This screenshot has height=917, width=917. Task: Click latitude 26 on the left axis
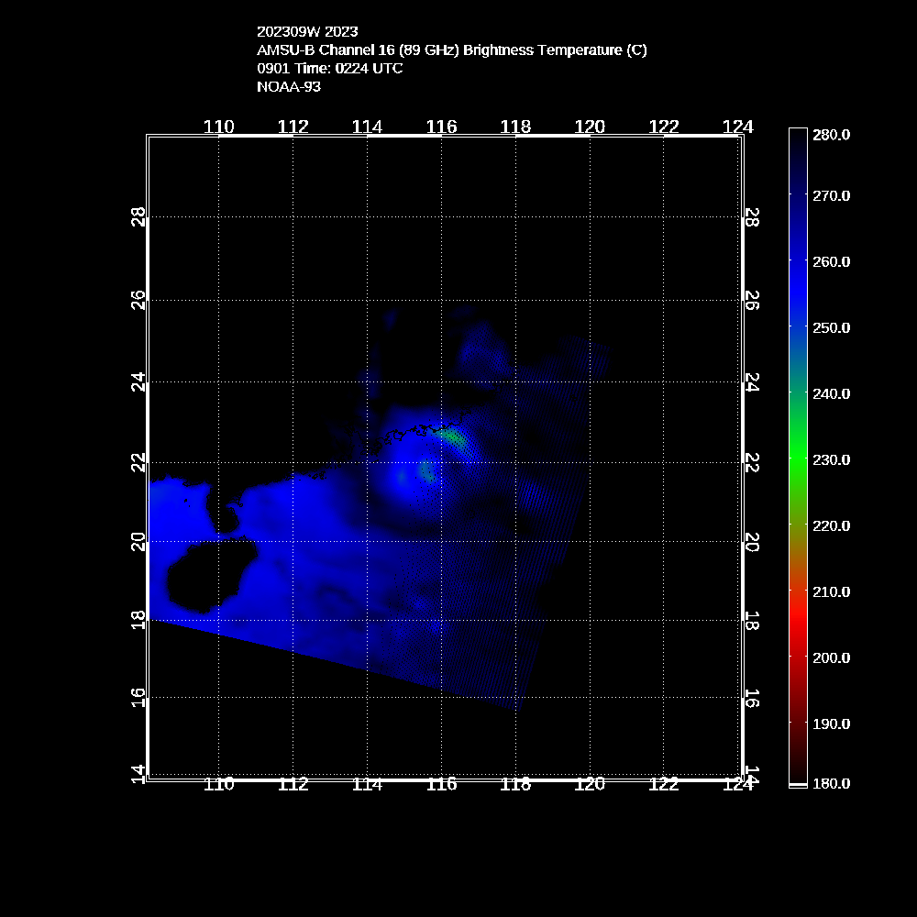[x=138, y=300]
